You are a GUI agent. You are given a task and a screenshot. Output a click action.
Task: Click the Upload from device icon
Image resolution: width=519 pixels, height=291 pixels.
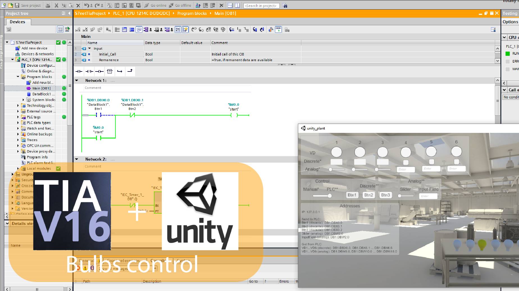[x=124, y=5]
